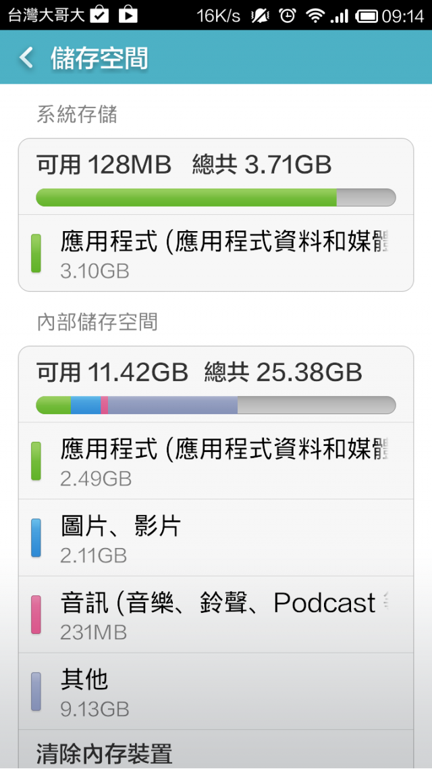
Task: Open 音訊 storage category
Action: 216,614
